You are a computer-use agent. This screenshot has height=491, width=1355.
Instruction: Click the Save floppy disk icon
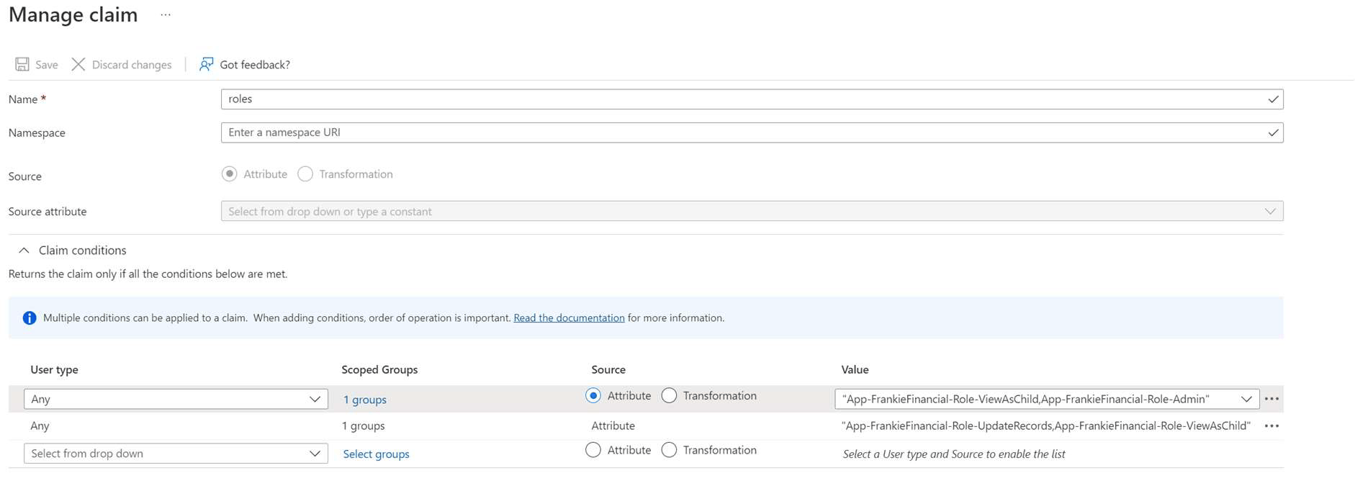point(22,65)
